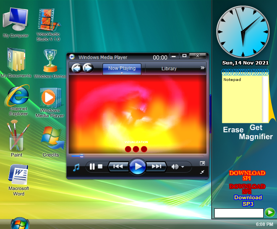Screen dimensions: 277x229
Task: Expand the volume dropdown arrow
Action: tap(183, 167)
